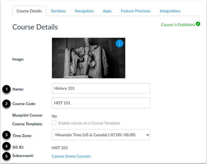Click the Time Zone label
207x164 pixels.
point(22,136)
